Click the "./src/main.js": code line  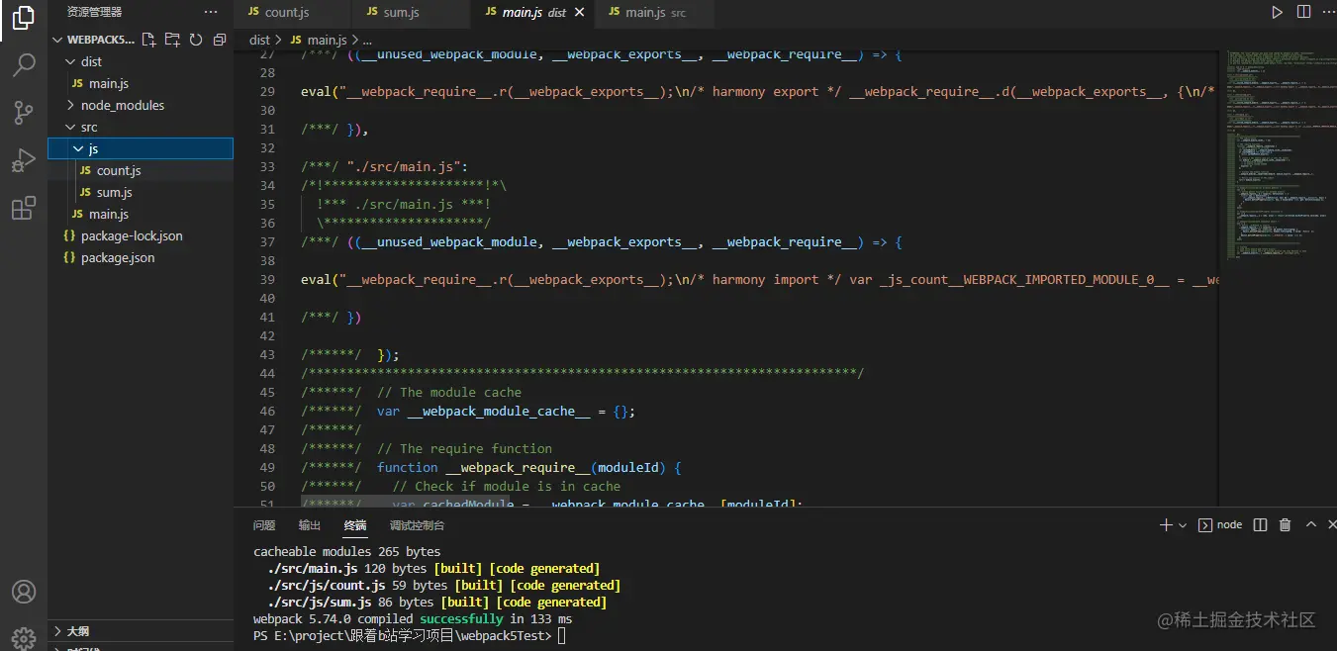point(384,166)
